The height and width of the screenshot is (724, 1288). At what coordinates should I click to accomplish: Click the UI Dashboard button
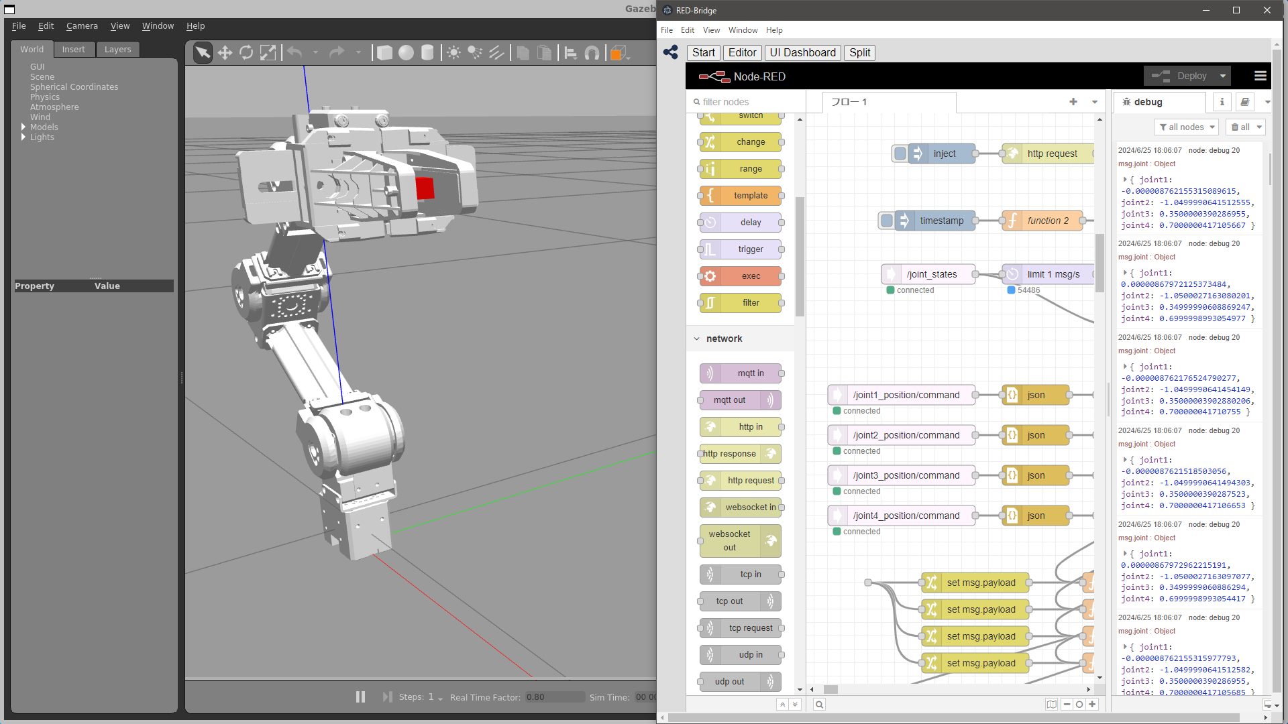click(x=802, y=53)
